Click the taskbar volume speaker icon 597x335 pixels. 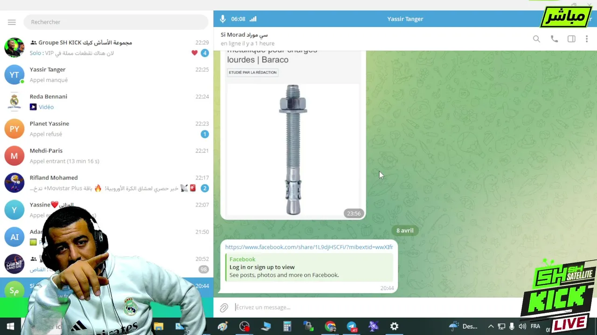click(x=522, y=327)
